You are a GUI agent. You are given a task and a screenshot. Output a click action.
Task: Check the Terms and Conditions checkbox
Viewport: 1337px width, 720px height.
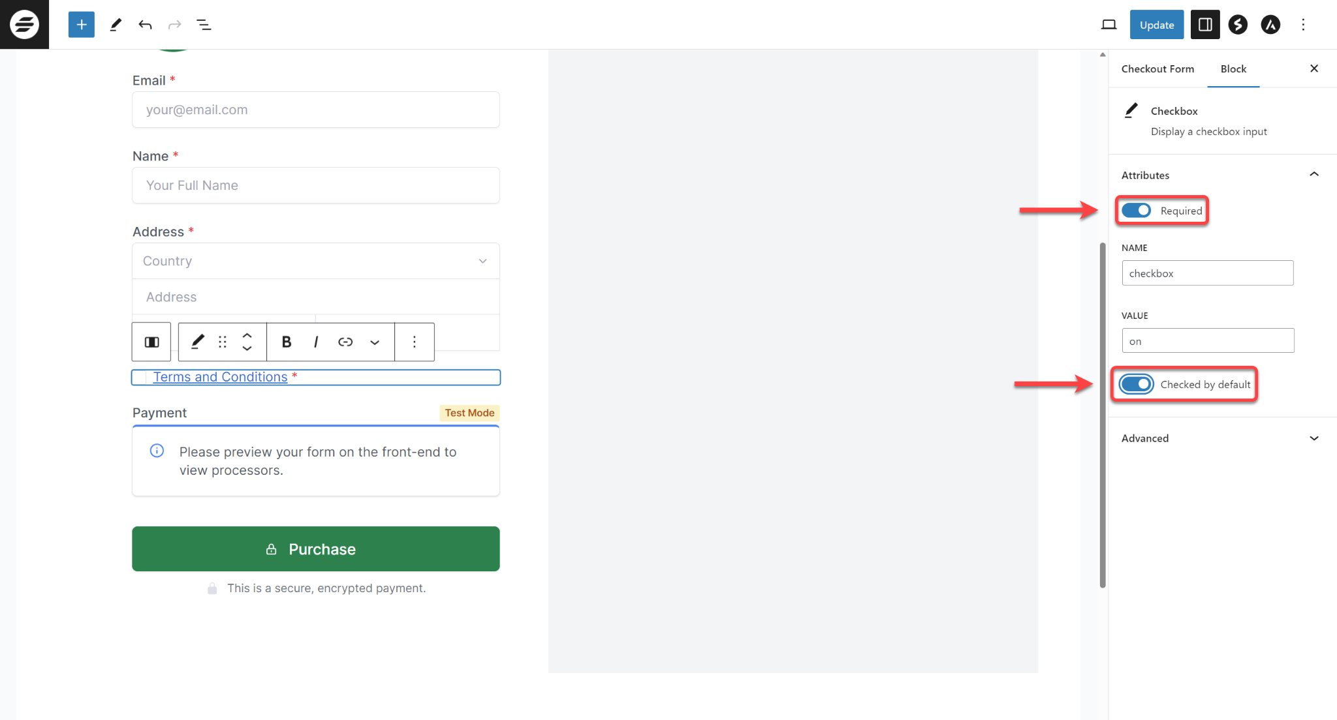click(x=139, y=377)
